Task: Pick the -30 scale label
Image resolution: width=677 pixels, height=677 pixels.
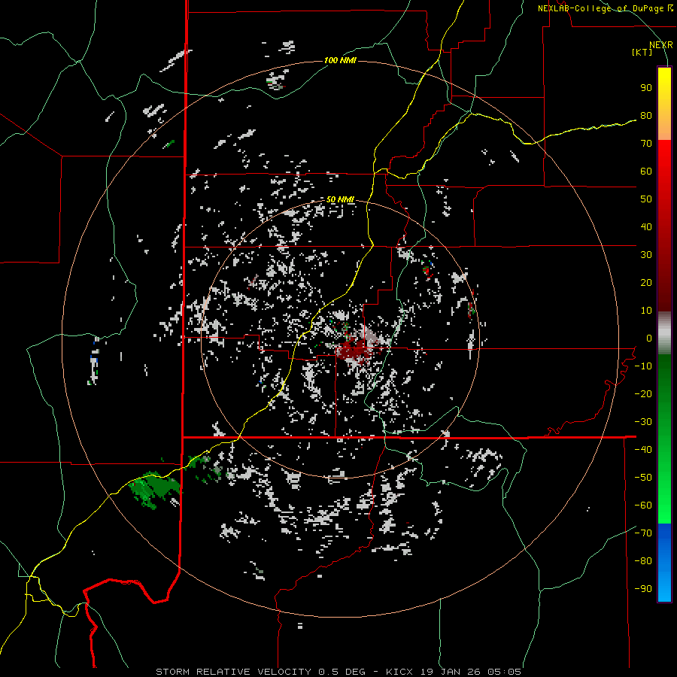Action: 643,422
